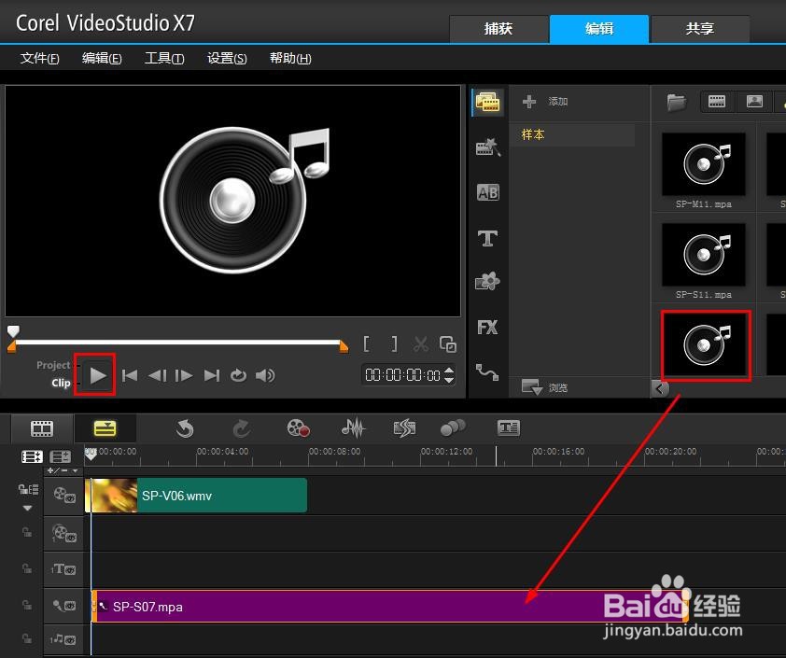
Task: Switch to the 编辑 step tab
Action: pos(599,29)
